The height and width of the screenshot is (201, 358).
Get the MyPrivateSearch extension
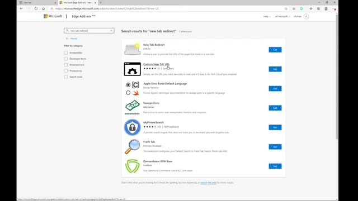pyautogui.click(x=275, y=127)
